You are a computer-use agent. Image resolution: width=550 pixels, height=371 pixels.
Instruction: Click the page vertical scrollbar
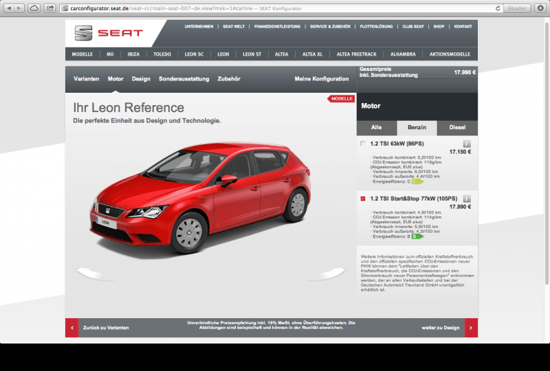547,153
